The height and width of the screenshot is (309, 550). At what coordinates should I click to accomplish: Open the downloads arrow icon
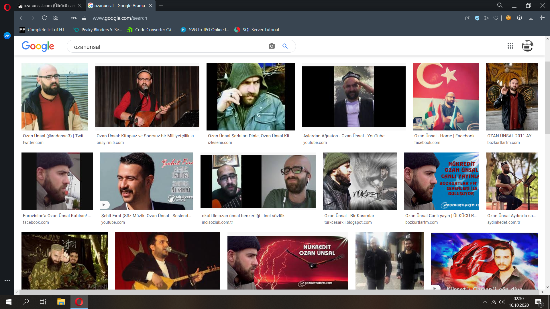[x=531, y=18]
